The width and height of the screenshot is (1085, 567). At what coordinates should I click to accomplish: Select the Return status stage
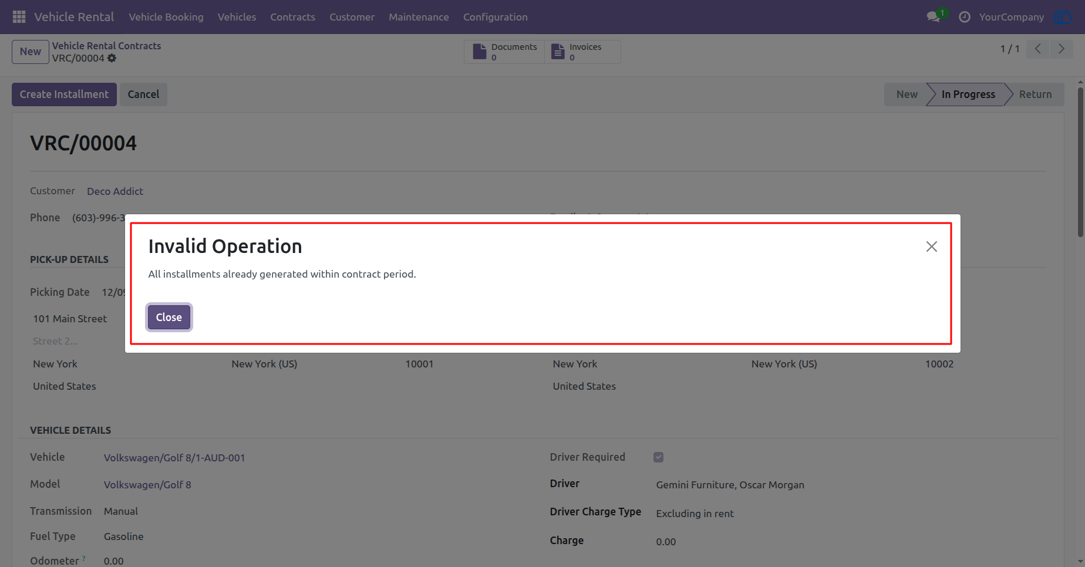click(1035, 95)
